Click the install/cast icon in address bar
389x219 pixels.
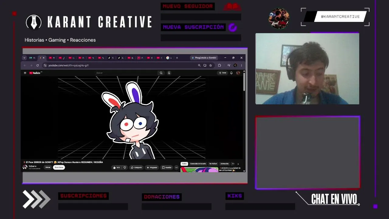(205, 65)
